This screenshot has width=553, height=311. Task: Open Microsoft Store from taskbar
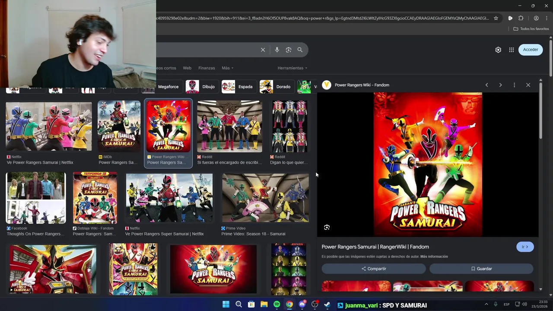click(x=251, y=305)
